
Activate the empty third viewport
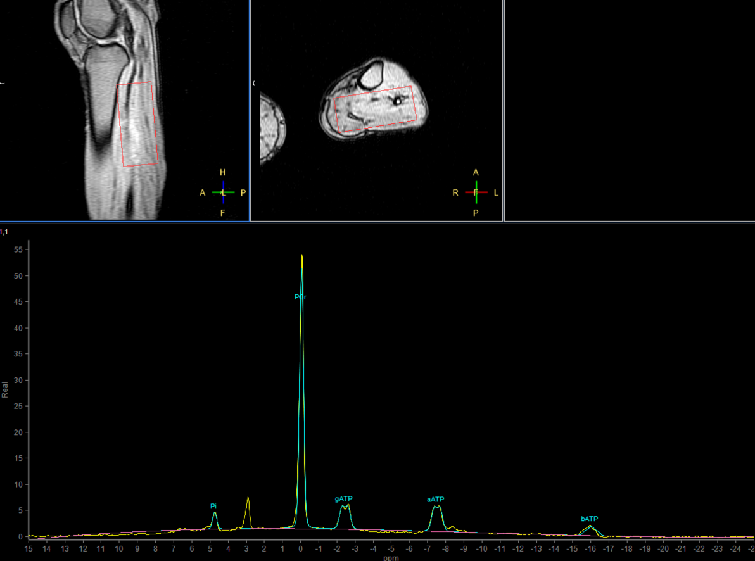629,110
